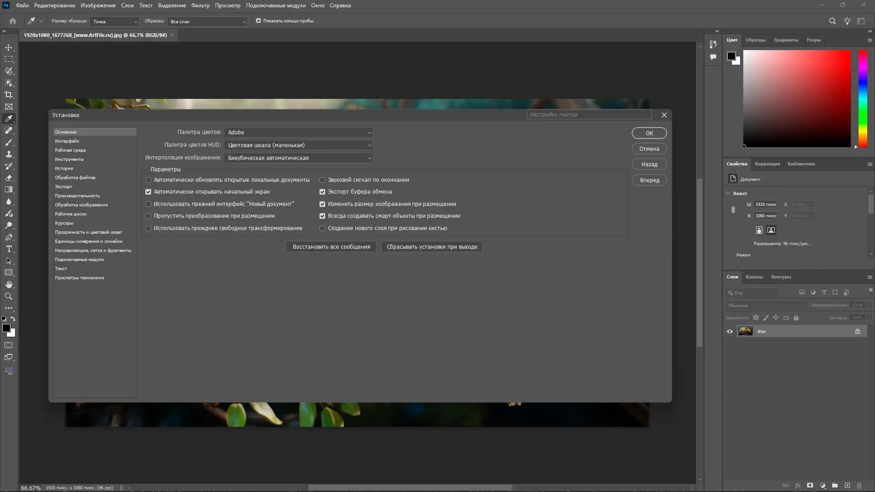The image size is (875, 492).
Task: Click the search magnifier icon top right
Action: [832, 21]
